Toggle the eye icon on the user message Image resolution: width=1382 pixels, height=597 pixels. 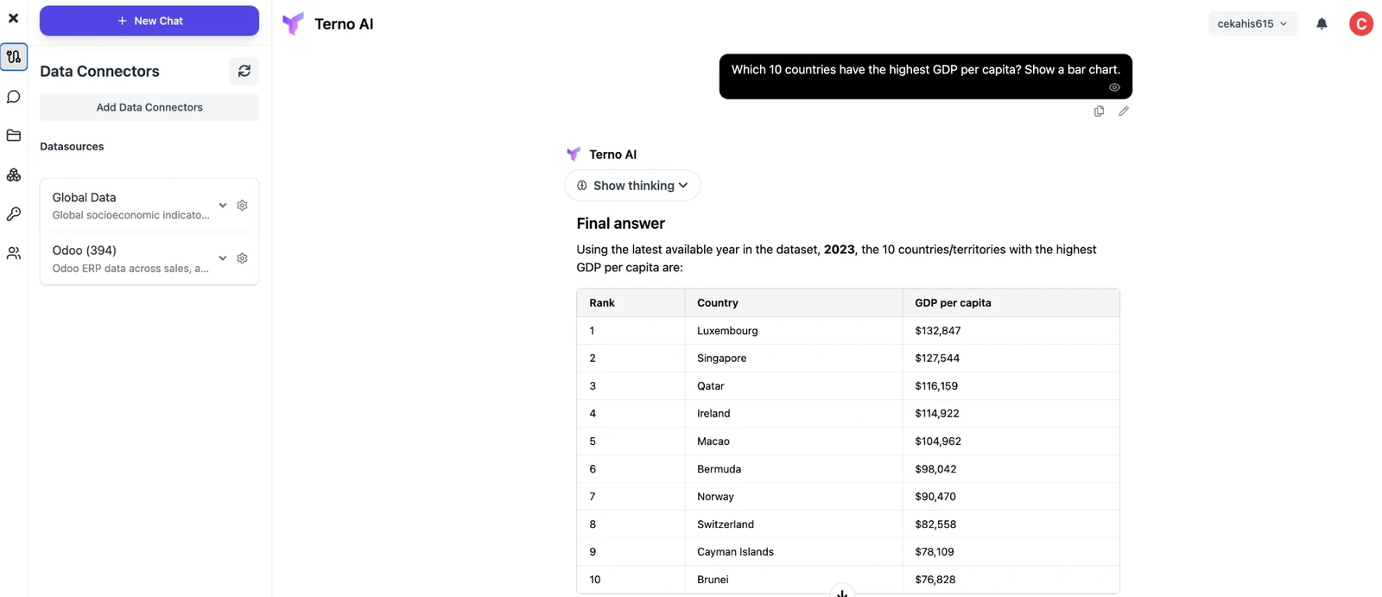point(1114,87)
